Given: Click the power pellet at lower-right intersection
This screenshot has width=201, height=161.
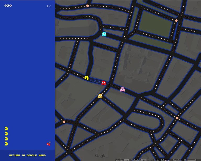Looking at the screenshot, I should coord(177,118).
